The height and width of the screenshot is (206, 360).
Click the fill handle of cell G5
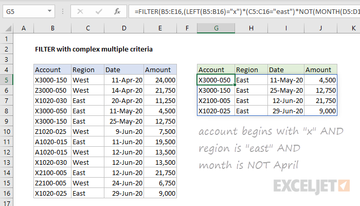click(235, 85)
